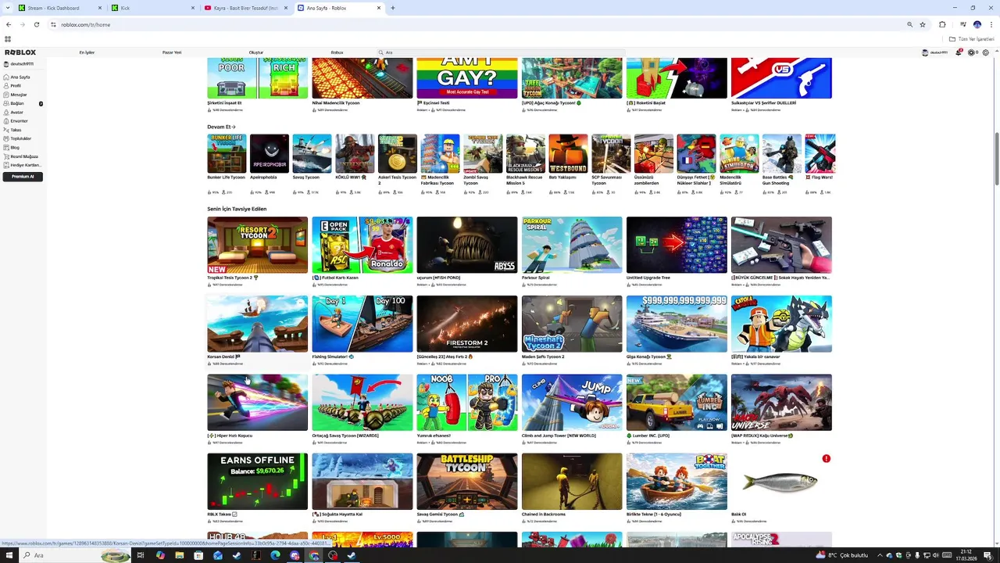Click the Premium Al button
The width and height of the screenshot is (1000, 563).
point(23,177)
